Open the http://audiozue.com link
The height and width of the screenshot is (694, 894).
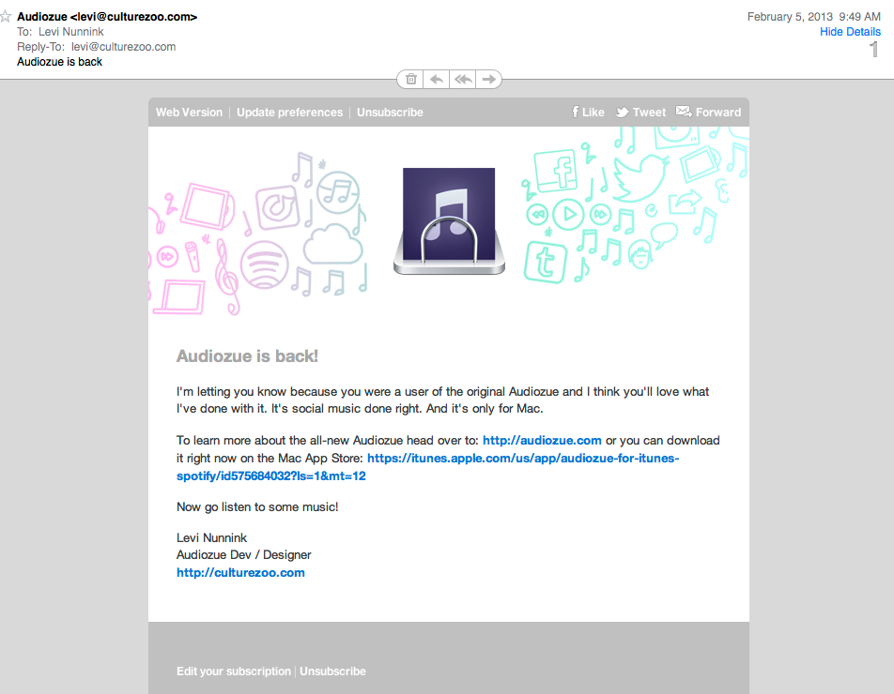(x=542, y=440)
